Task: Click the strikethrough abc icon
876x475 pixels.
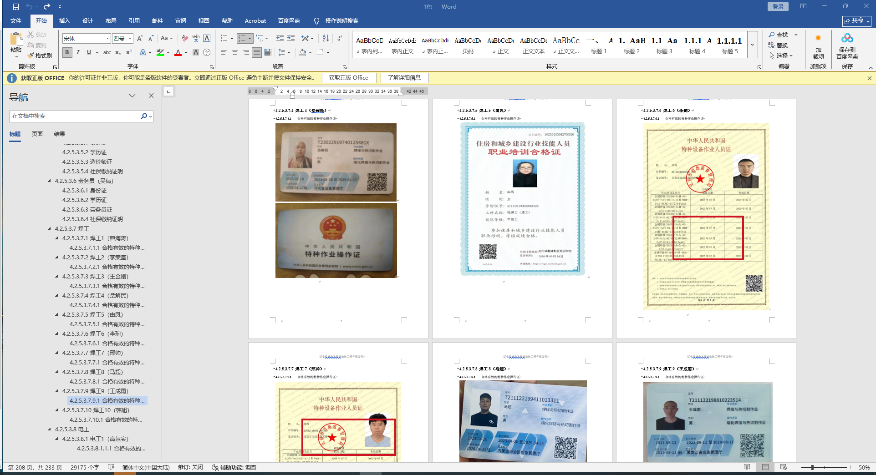Action: click(x=107, y=52)
